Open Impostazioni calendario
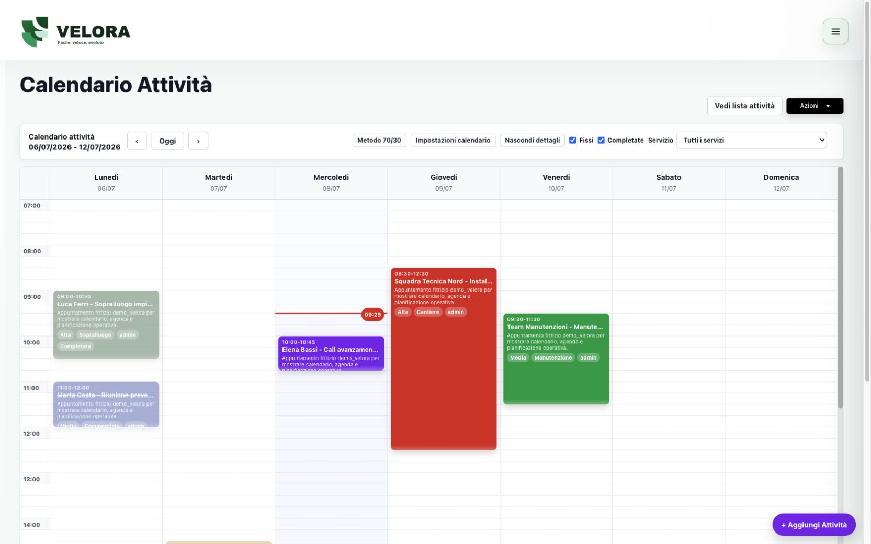Image resolution: width=871 pixels, height=544 pixels. 453,140
